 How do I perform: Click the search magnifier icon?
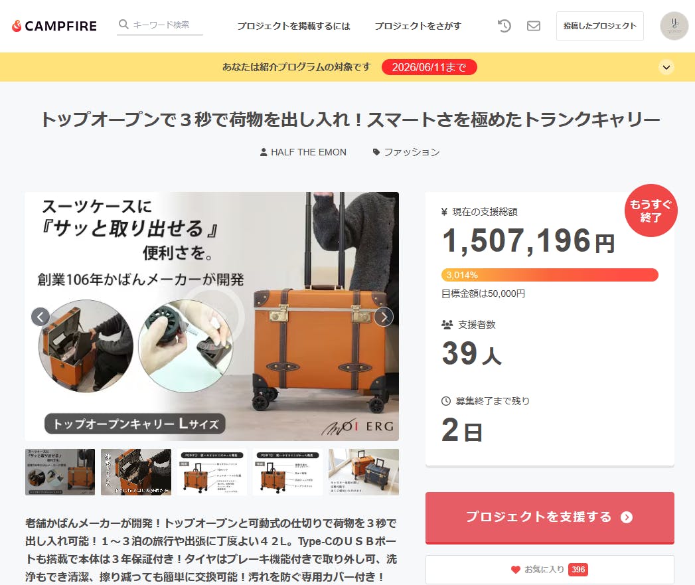point(123,25)
